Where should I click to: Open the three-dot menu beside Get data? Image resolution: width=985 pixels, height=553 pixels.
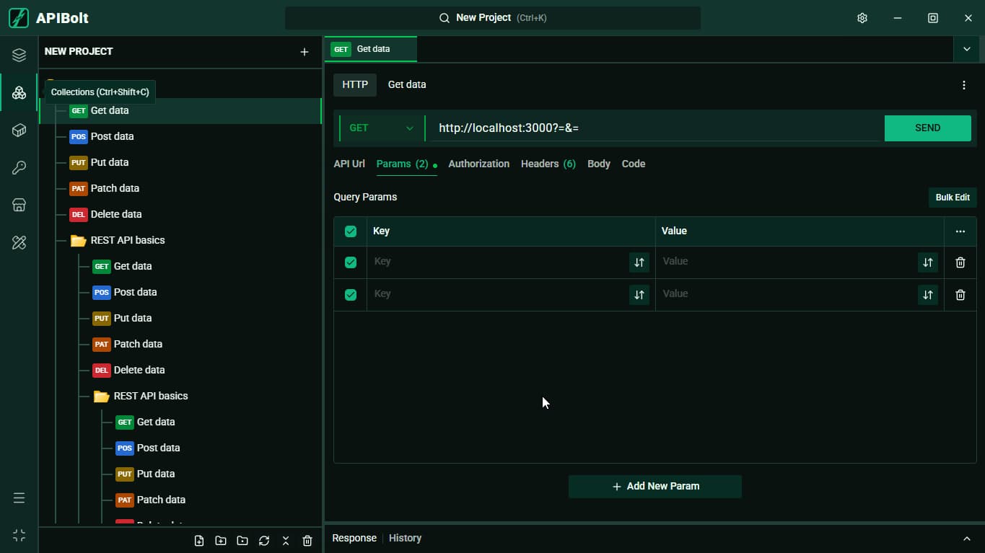coord(963,85)
